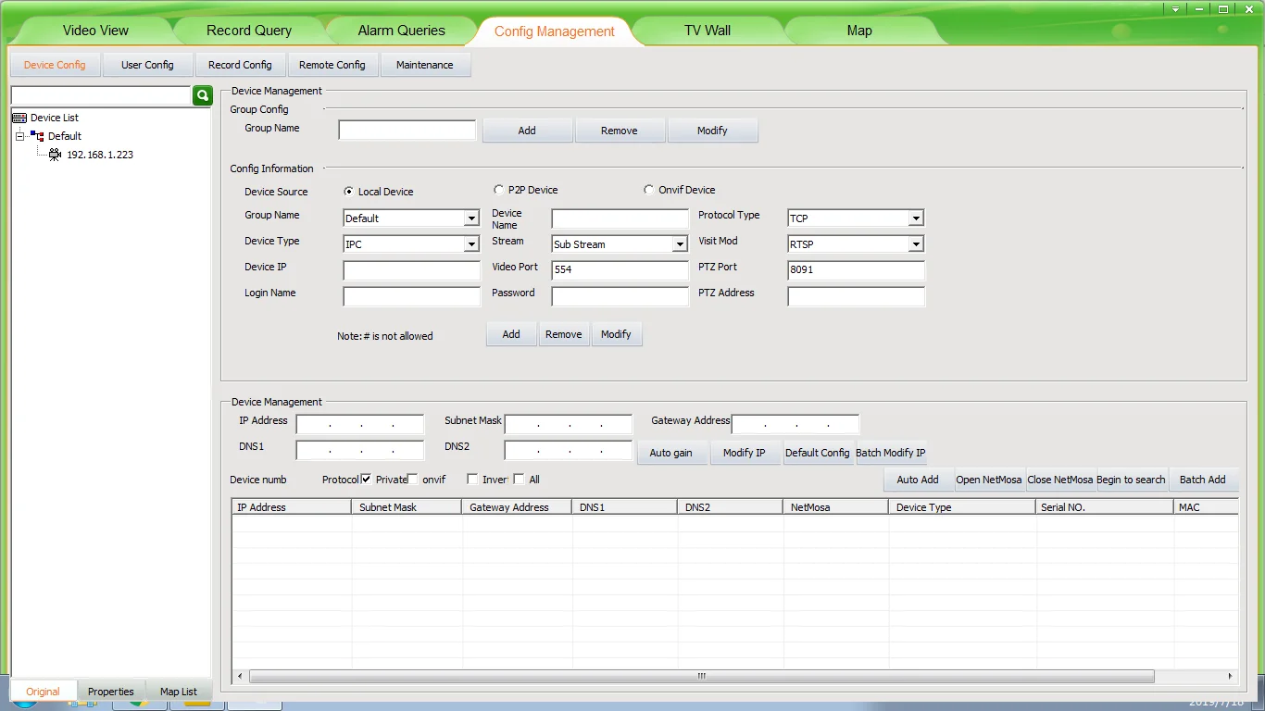
Task: Click the green search magnifier icon
Action: 202,95
